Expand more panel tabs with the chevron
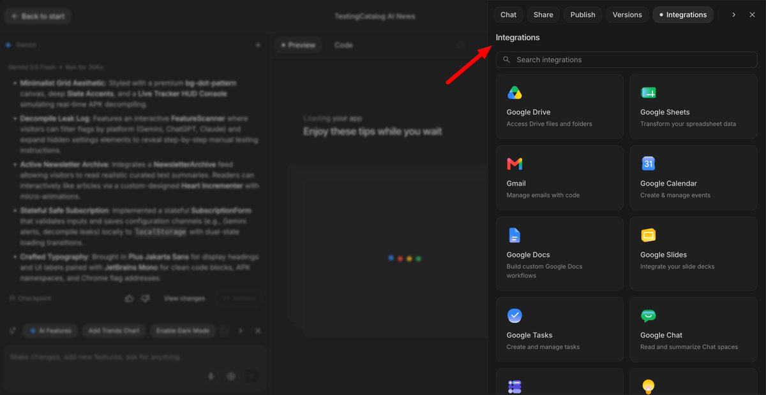766x395 pixels. point(733,15)
